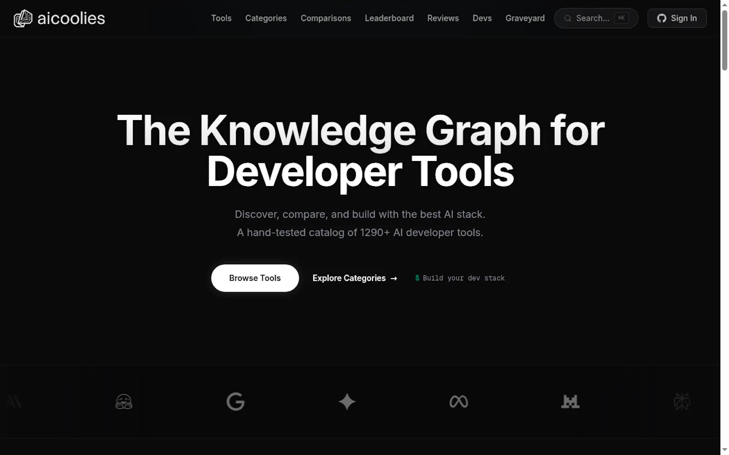Click the 'Discover, compare, and build' subtitle
Viewport: 729px width, 455px height.
coord(360,214)
